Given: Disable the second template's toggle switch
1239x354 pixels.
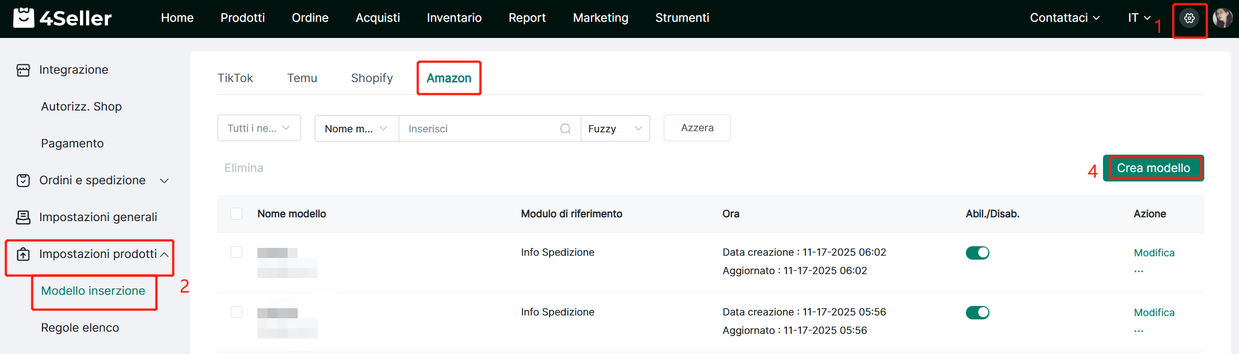Looking at the screenshot, I should tap(977, 313).
